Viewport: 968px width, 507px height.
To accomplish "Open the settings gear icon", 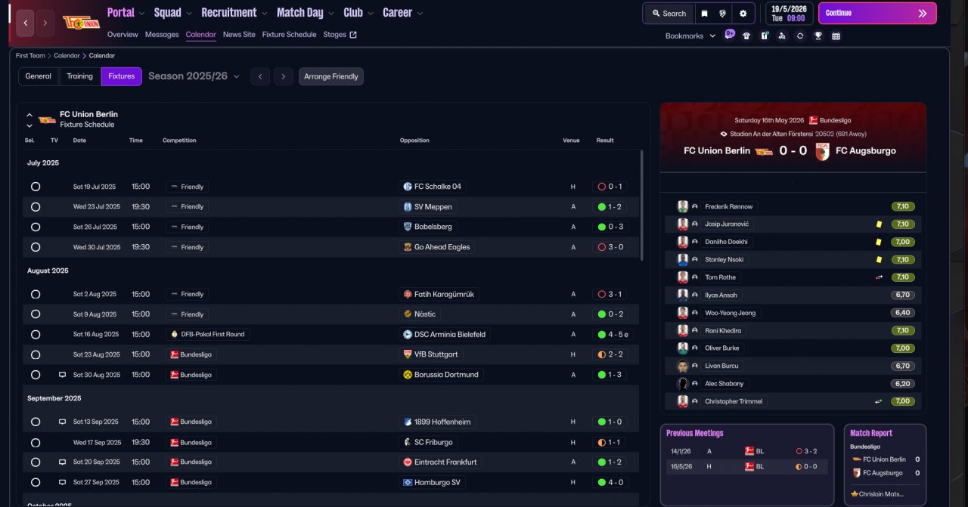I will [743, 13].
